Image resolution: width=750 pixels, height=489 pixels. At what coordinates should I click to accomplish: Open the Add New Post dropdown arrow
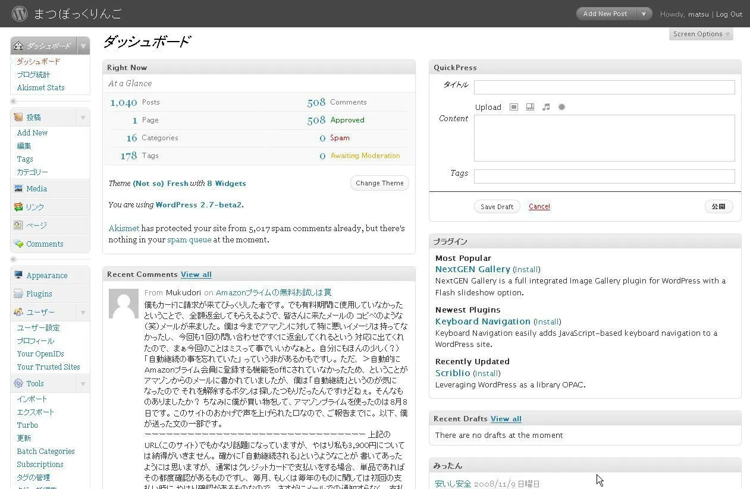point(644,14)
